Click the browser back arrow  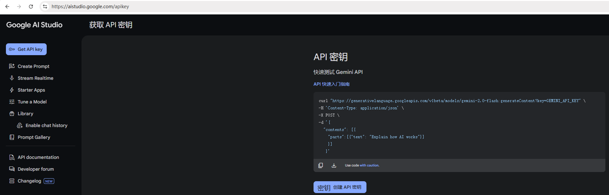click(7, 7)
